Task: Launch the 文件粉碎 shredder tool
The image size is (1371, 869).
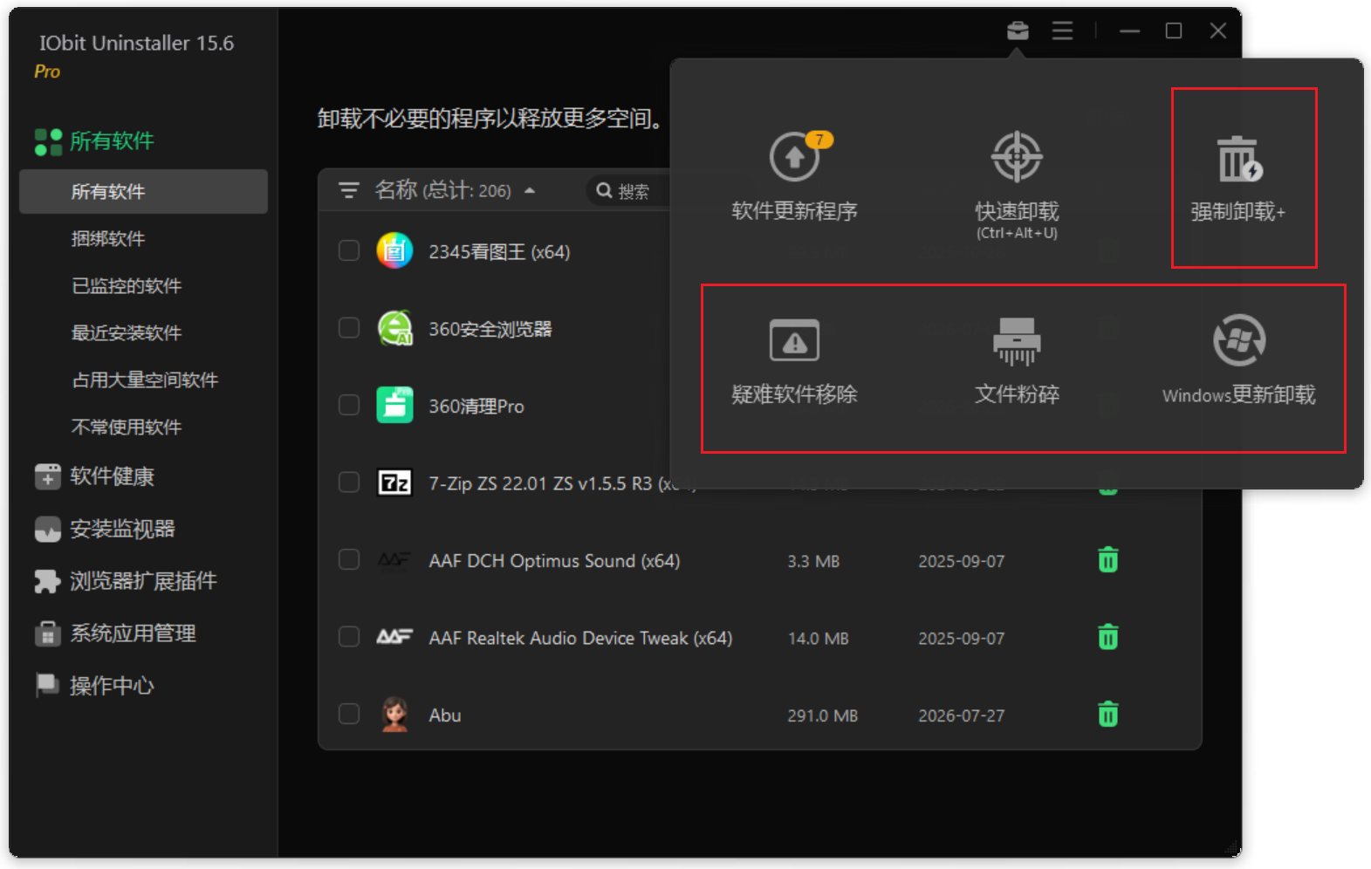Action: point(1017,361)
